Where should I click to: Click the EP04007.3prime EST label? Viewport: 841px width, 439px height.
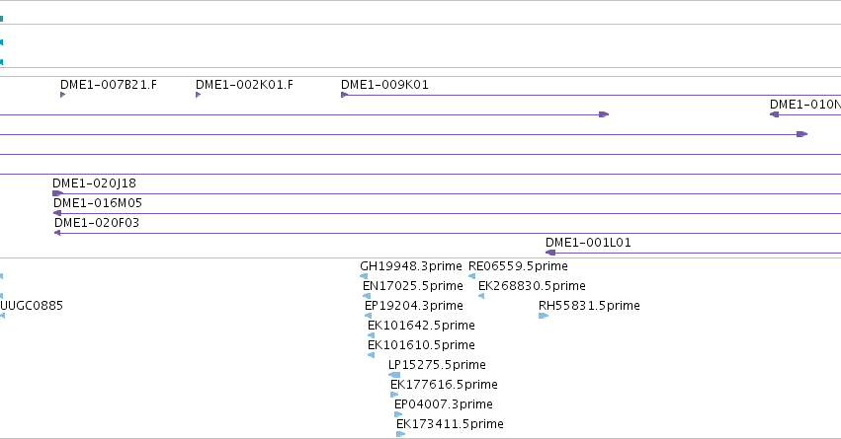pos(443,404)
